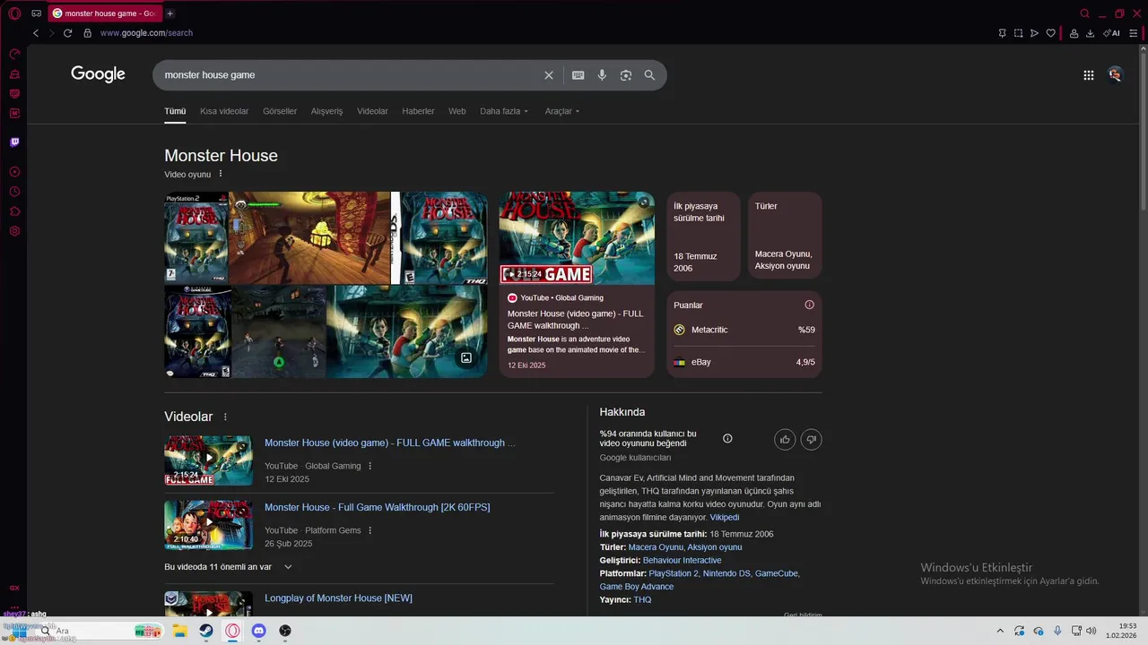Click the Opera flow send arrow icon
Screen dimensions: 1148x645
(x=1034, y=33)
